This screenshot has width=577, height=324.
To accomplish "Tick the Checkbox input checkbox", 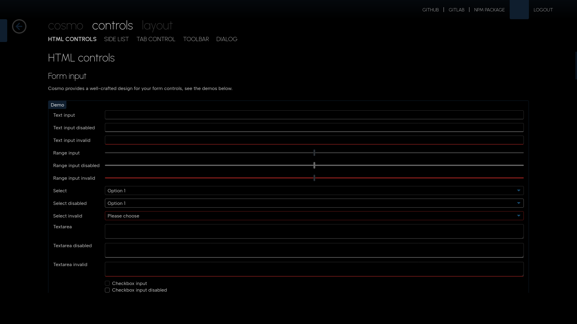I will tap(107, 283).
